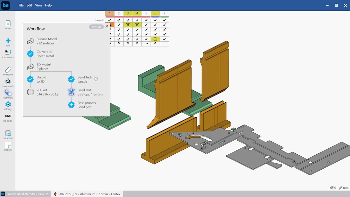Screen dimensions: 350x197
Task: Click the Unfold to 2D check badge
Action: (x=30, y=79)
